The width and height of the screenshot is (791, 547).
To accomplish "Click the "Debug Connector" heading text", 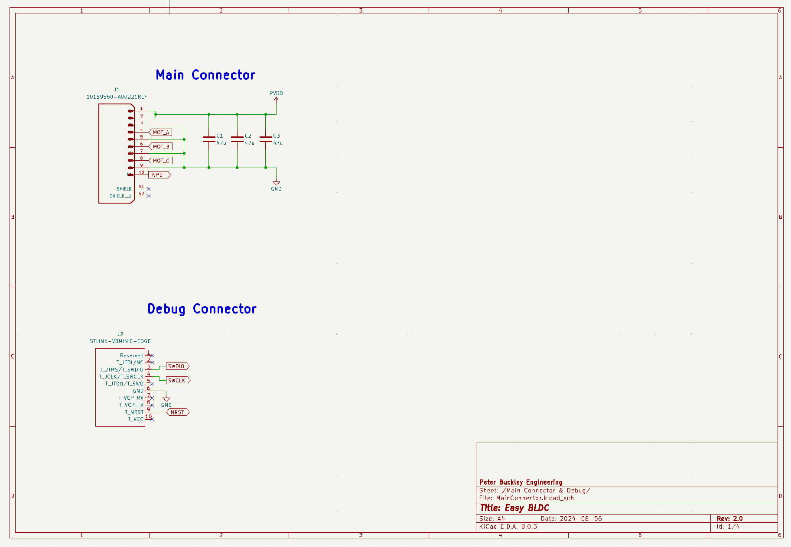I will click(202, 309).
